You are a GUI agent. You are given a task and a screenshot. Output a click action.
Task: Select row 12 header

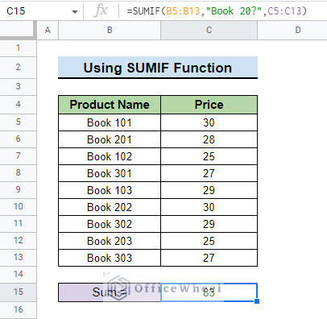18,241
